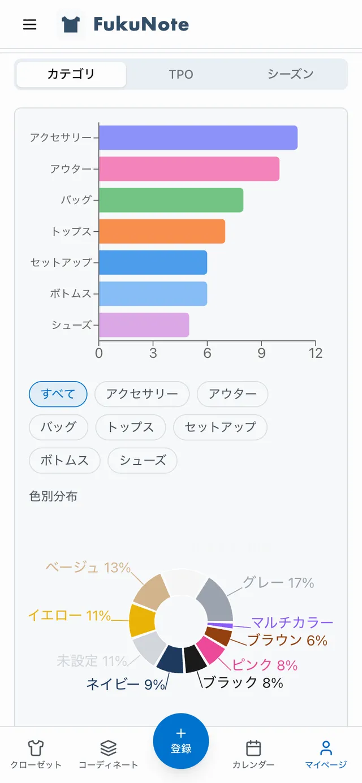This screenshot has height=783, width=362.
Task: Select the セットアップ filter button
Action: pos(220,427)
